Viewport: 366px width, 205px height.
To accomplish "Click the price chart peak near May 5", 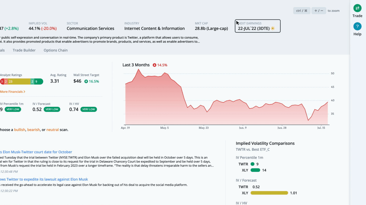I will coord(165,73).
